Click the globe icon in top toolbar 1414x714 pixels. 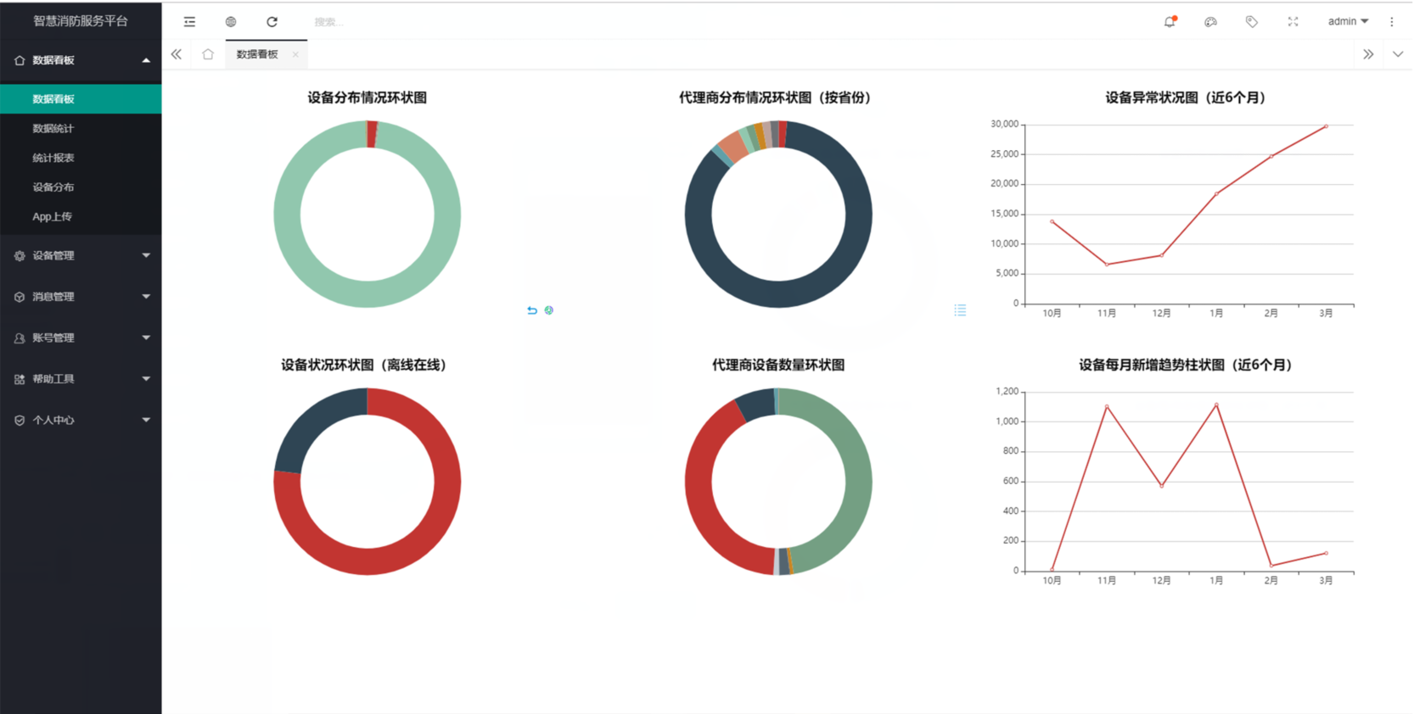(x=231, y=22)
